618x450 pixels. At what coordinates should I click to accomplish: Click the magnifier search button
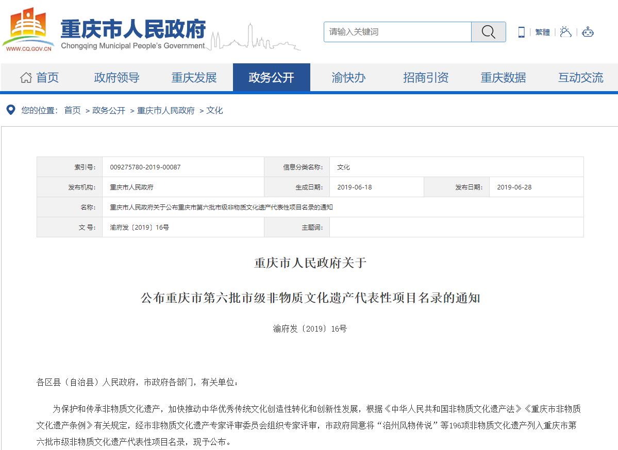[x=488, y=32]
